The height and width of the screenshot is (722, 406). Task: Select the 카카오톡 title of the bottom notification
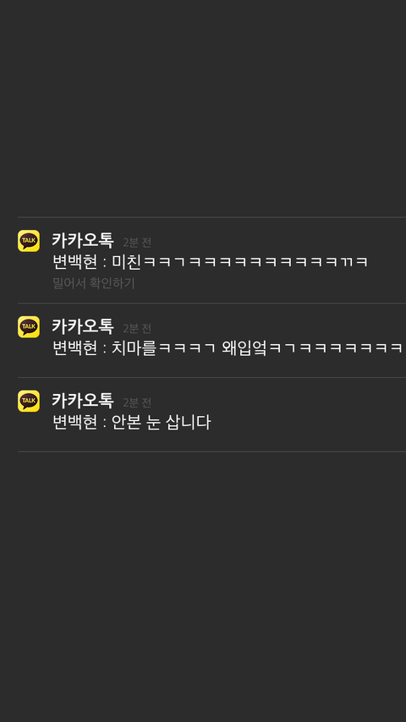[83, 401]
